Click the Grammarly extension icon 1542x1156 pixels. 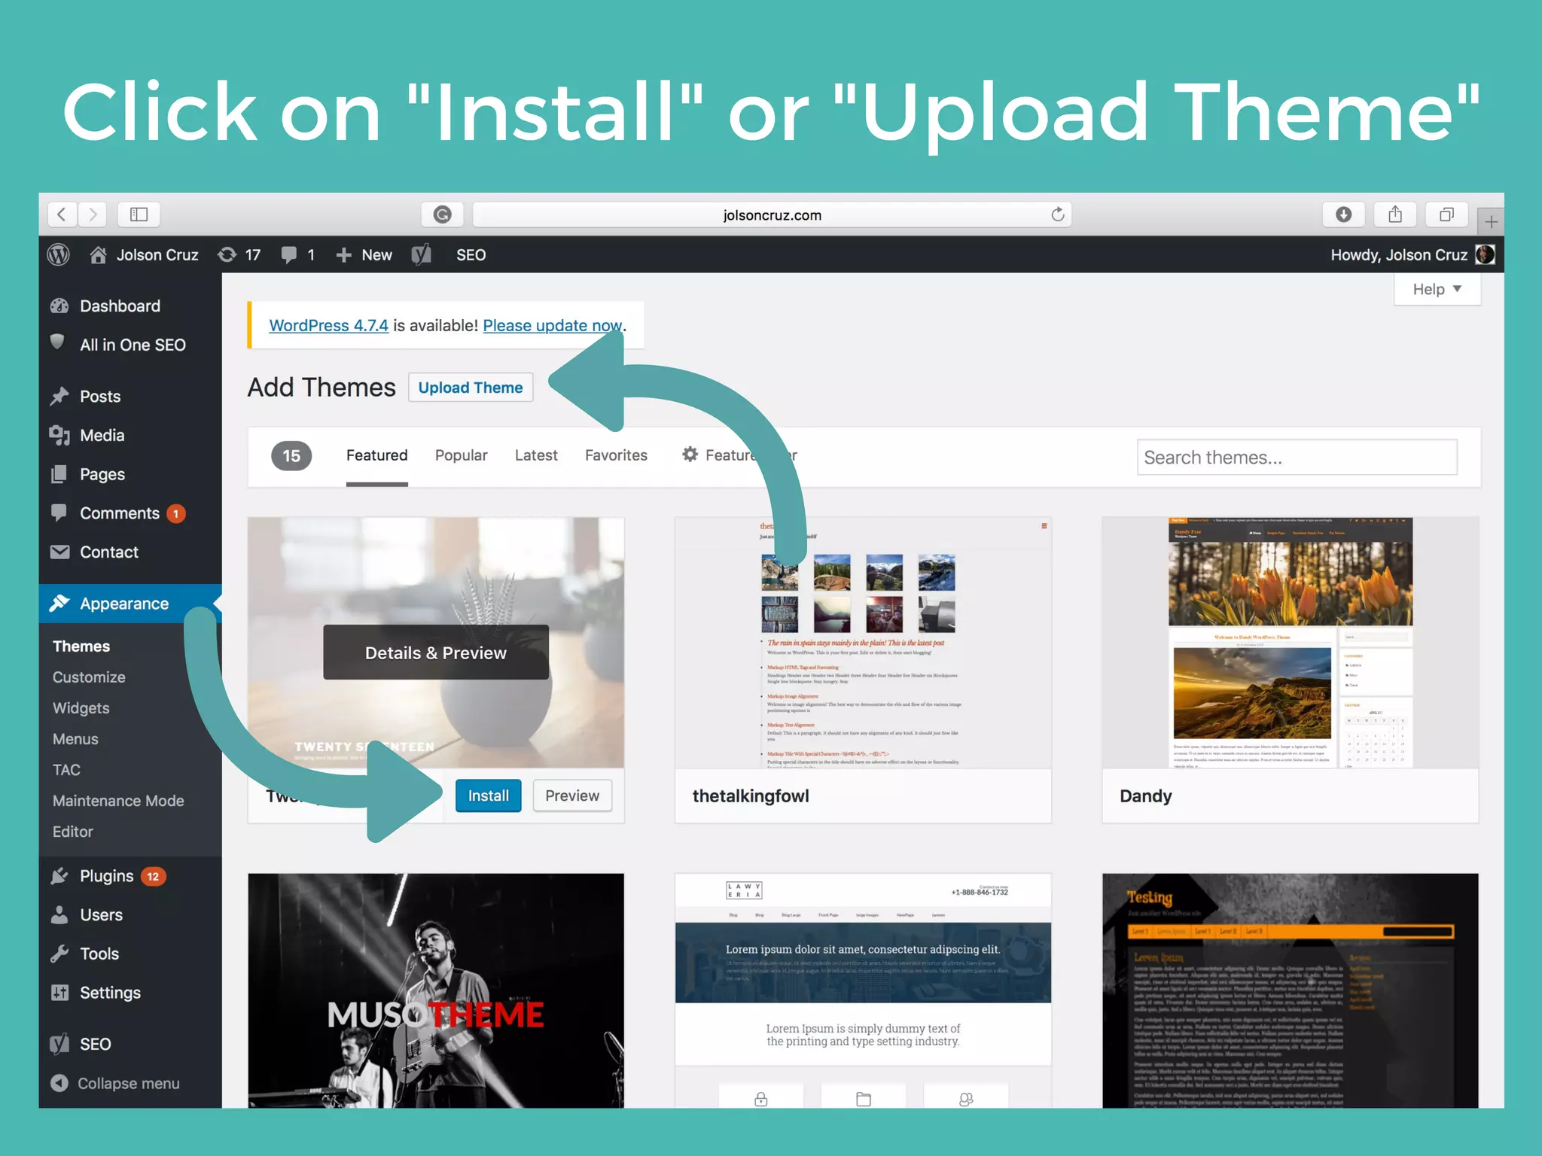click(x=443, y=214)
